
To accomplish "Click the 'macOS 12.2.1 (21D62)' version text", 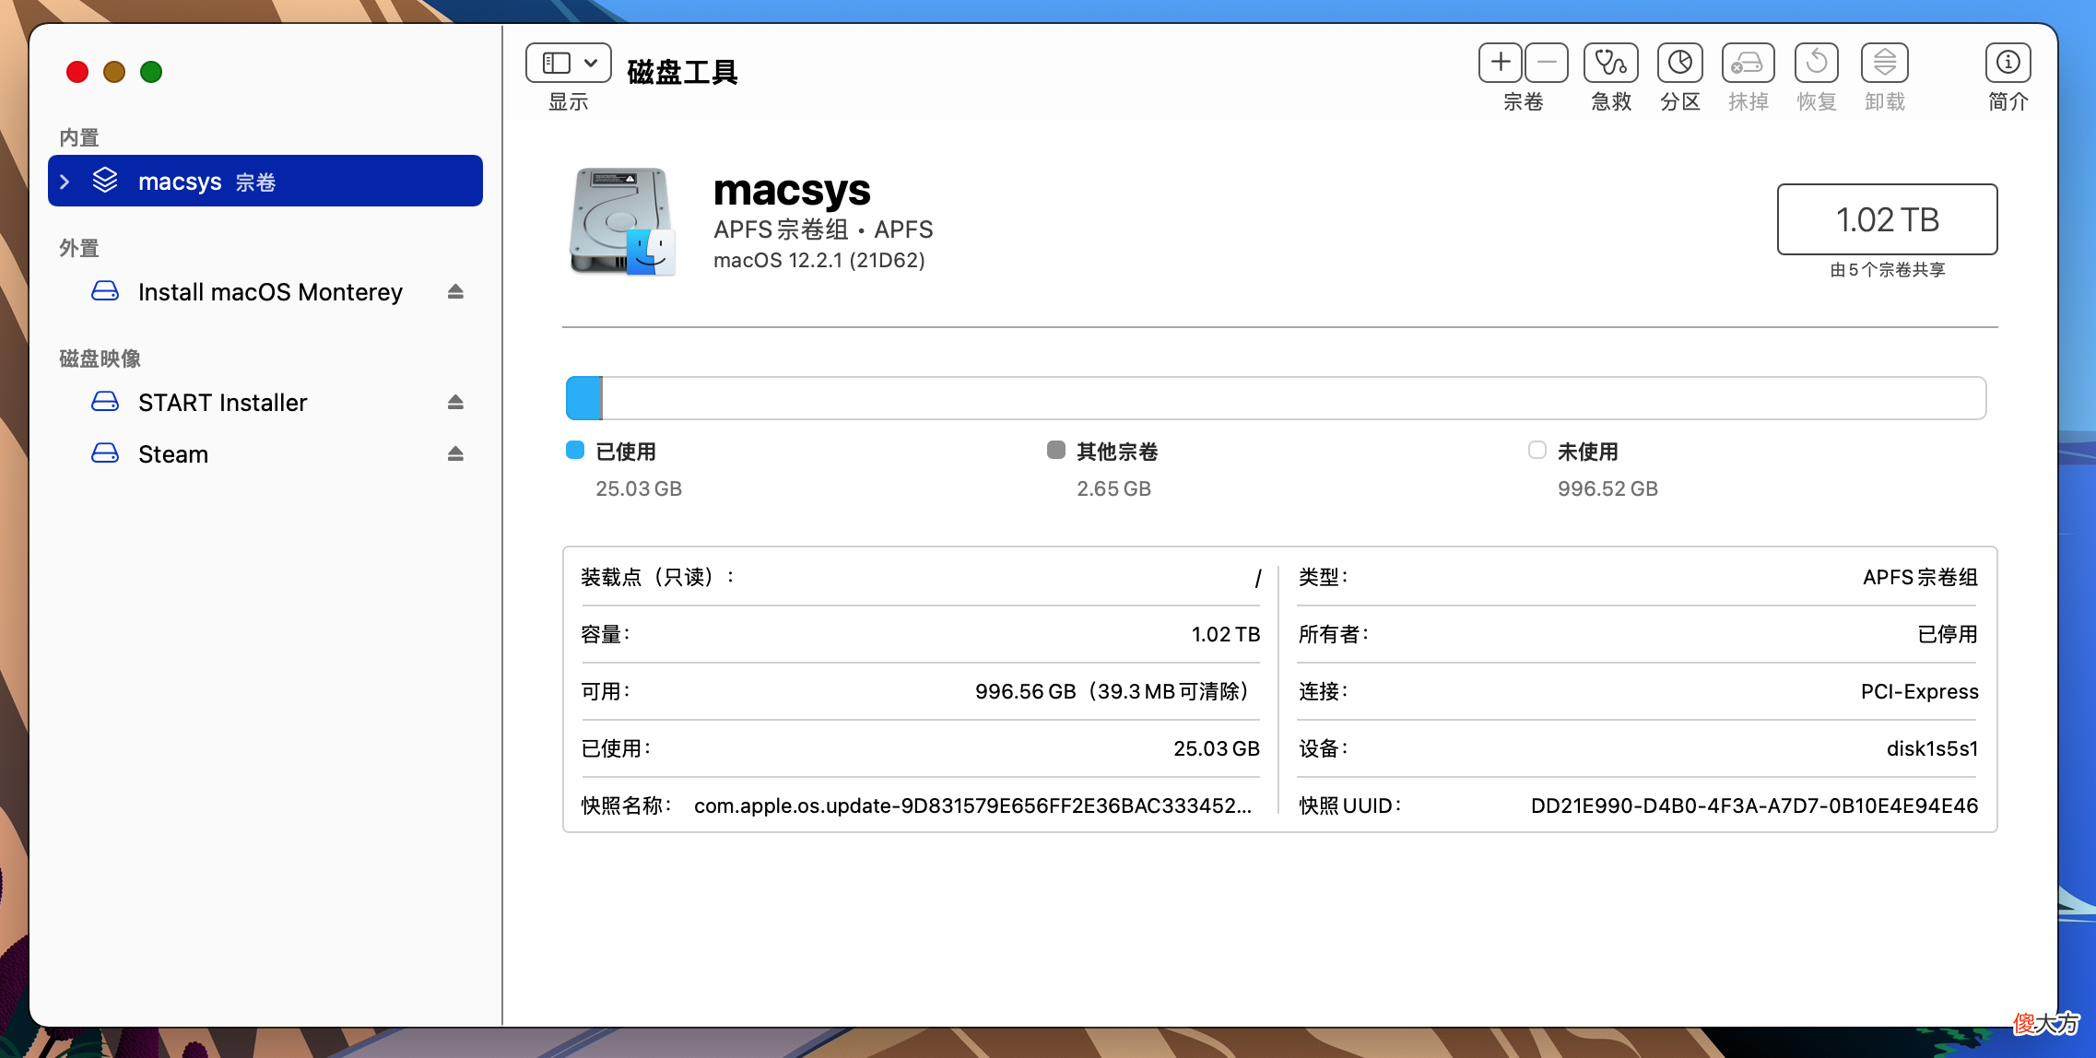I will [819, 260].
